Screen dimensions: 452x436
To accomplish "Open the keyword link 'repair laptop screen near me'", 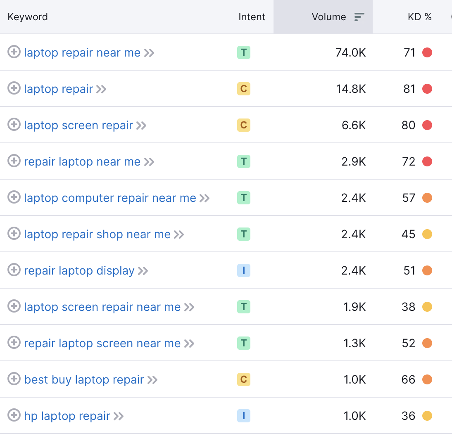I will click(101, 343).
